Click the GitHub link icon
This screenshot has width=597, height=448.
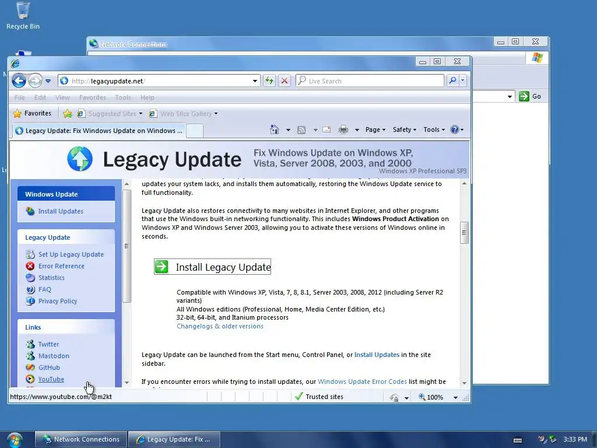[x=30, y=367]
